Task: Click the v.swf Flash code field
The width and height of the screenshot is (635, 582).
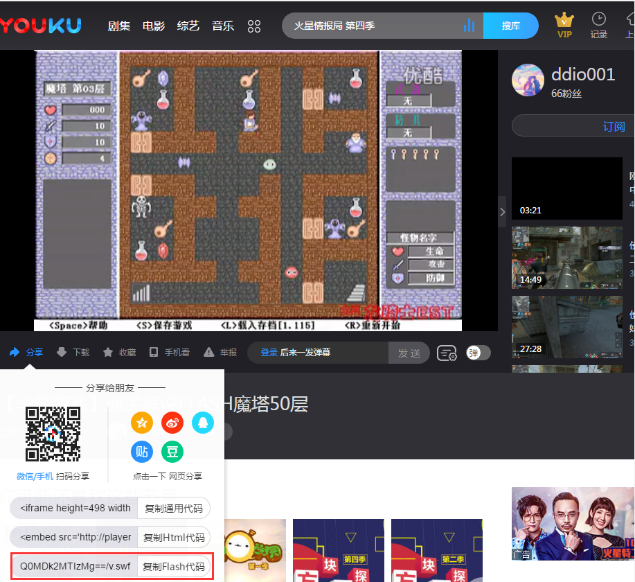Action: (x=74, y=566)
